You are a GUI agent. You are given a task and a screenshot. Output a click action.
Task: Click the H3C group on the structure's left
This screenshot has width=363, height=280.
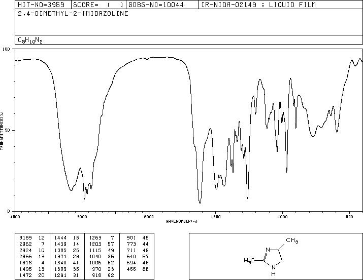click(249, 261)
